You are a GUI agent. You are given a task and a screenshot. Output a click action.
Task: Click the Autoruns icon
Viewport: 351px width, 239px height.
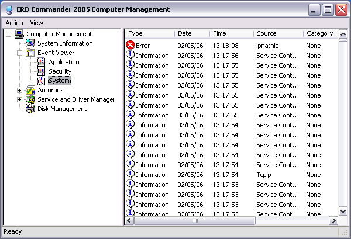pyautogui.click(x=30, y=90)
